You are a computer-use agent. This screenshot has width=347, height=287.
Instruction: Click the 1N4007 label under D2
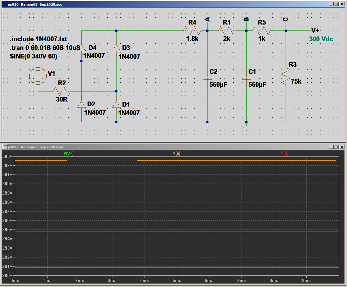pyautogui.click(x=95, y=113)
